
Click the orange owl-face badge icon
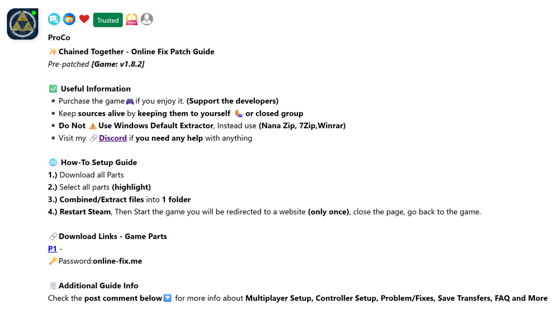69,19
